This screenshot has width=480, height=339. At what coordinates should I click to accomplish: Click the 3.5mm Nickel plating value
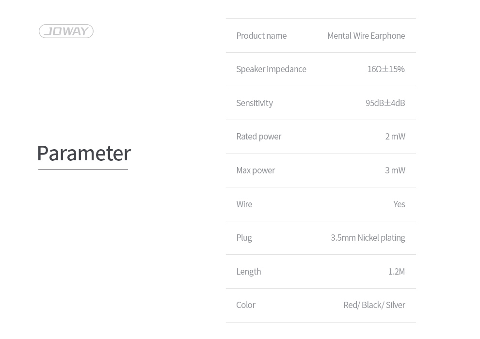point(368,238)
